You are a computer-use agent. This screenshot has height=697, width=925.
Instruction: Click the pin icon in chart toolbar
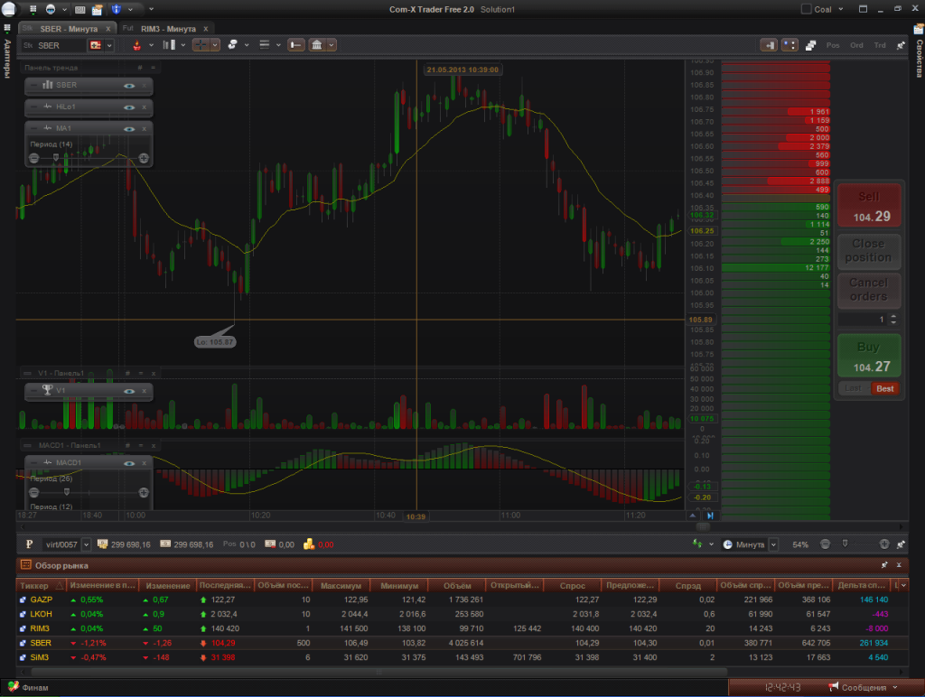[x=901, y=44]
